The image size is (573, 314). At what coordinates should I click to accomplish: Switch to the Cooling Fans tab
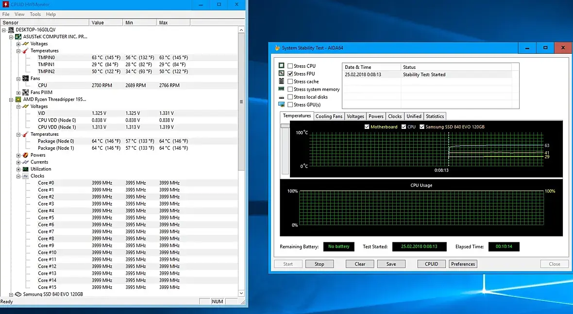pyautogui.click(x=329, y=116)
